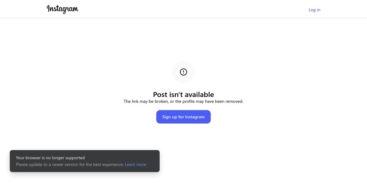Viewport: 367px width, 183px height.
Task: Open the Log in link
Action: coord(314,10)
